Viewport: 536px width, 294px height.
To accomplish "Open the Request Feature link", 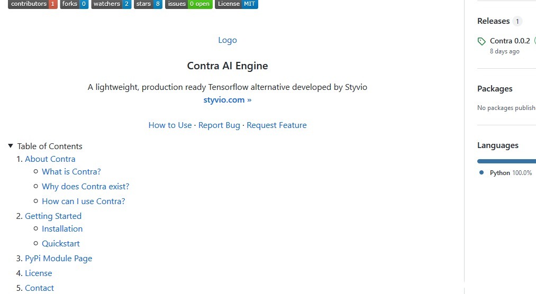I will (277, 125).
